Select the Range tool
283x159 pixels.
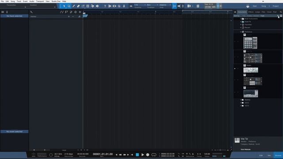[69, 6]
